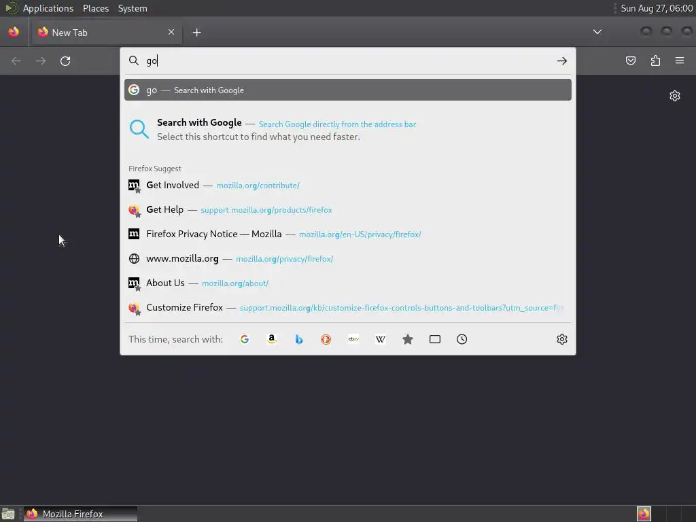Open the Extensions puzzle icon
Viewport: 696px width, 522px height.
tap(655, 60)
